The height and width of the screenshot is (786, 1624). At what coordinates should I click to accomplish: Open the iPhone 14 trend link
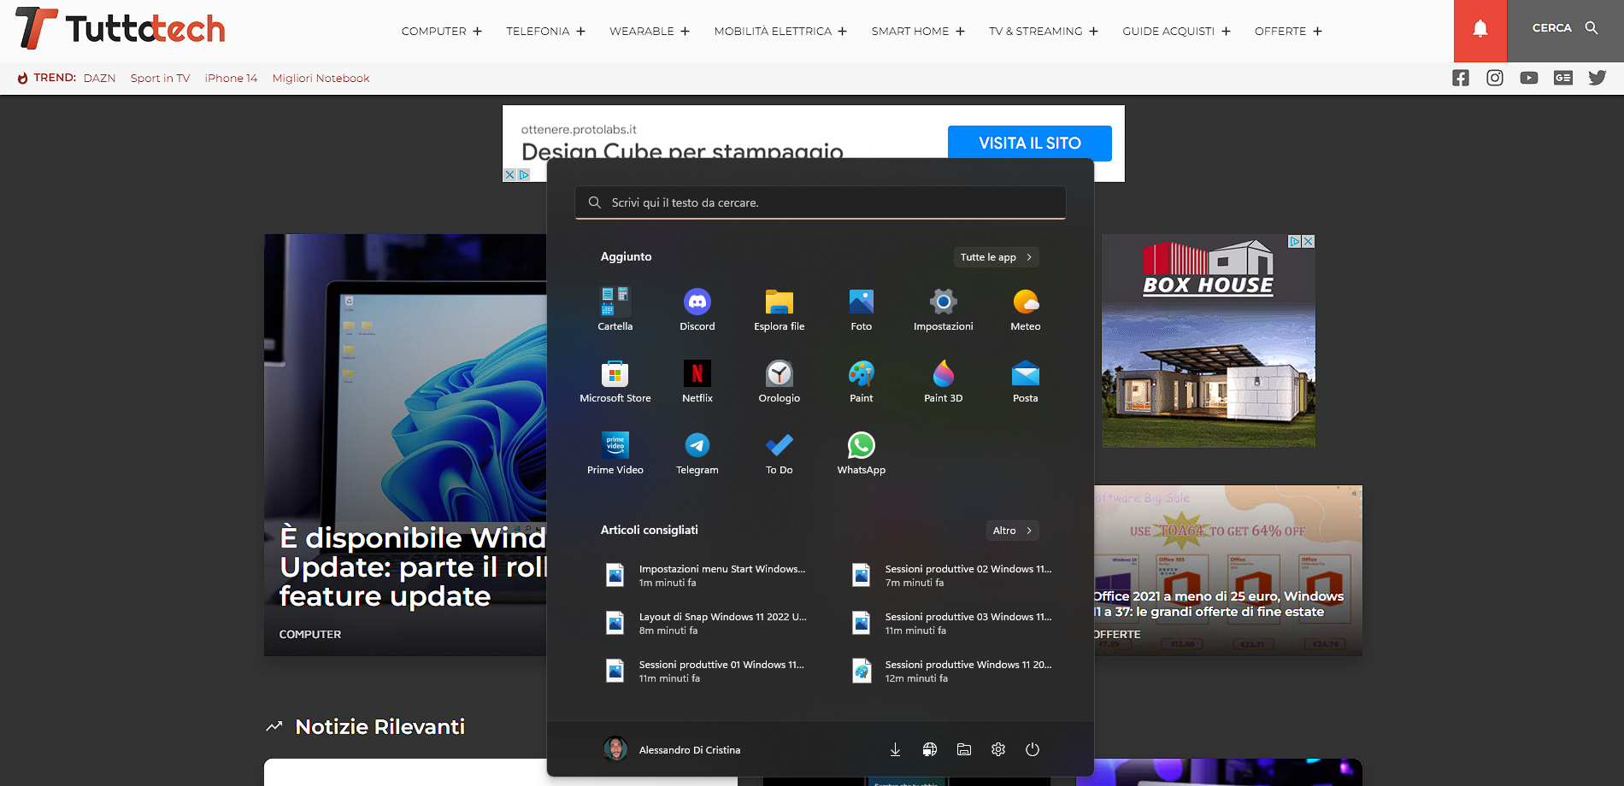pos(231,79)
